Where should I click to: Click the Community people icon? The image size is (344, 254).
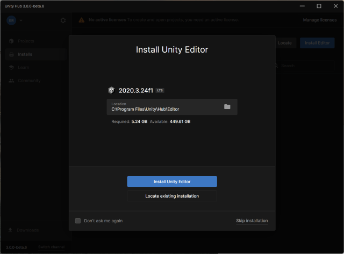11,81
